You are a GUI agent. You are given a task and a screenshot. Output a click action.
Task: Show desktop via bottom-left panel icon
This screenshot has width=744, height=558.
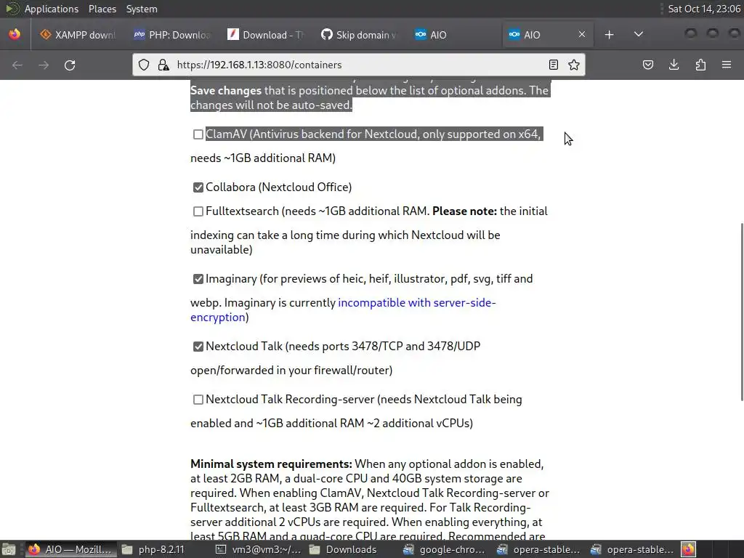point(9,549)
